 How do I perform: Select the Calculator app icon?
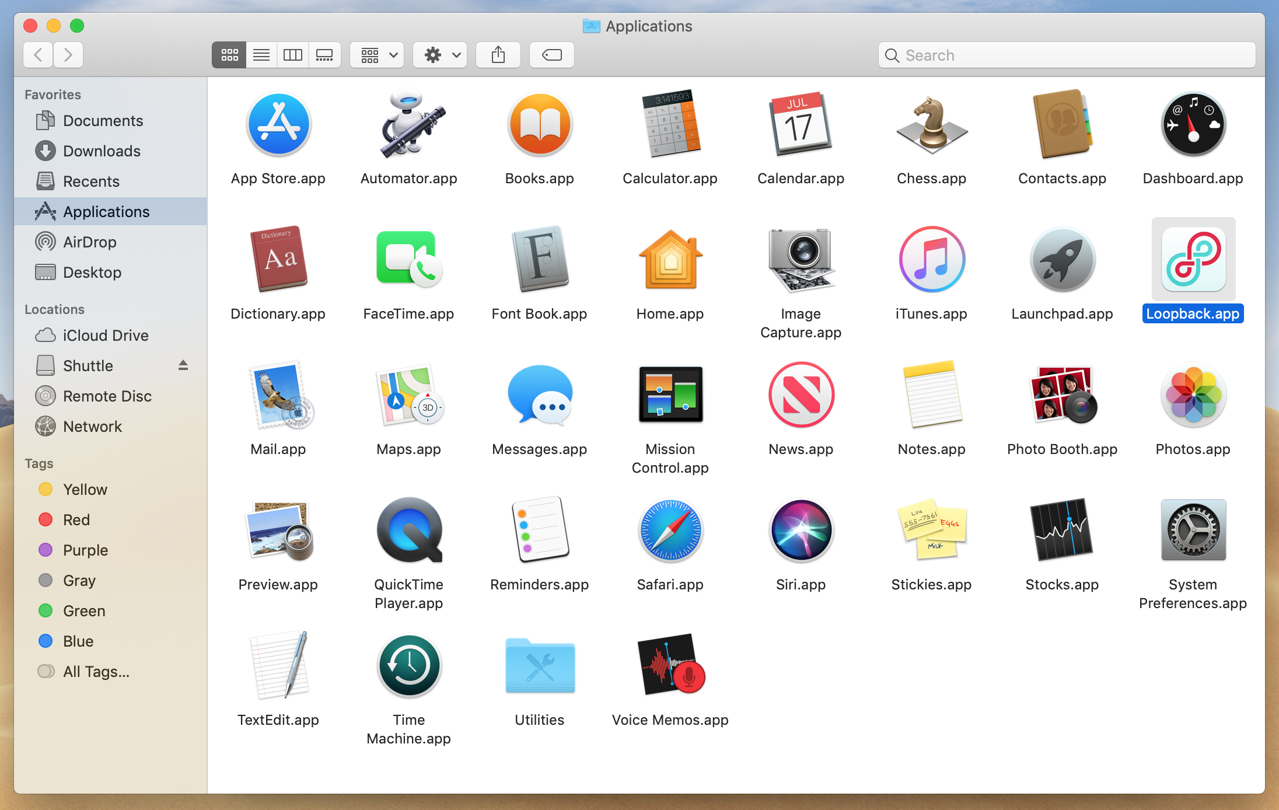[x=670, y=124]
